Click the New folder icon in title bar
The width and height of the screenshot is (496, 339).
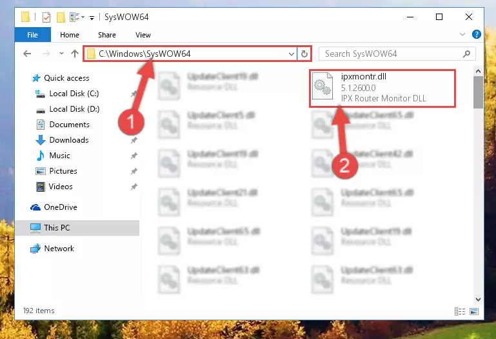click(x=61, y=17)
